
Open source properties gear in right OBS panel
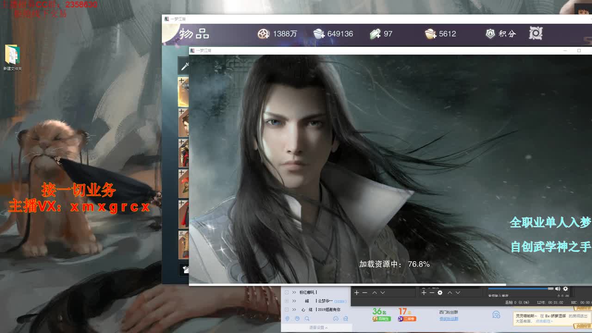tap(440, 293)
